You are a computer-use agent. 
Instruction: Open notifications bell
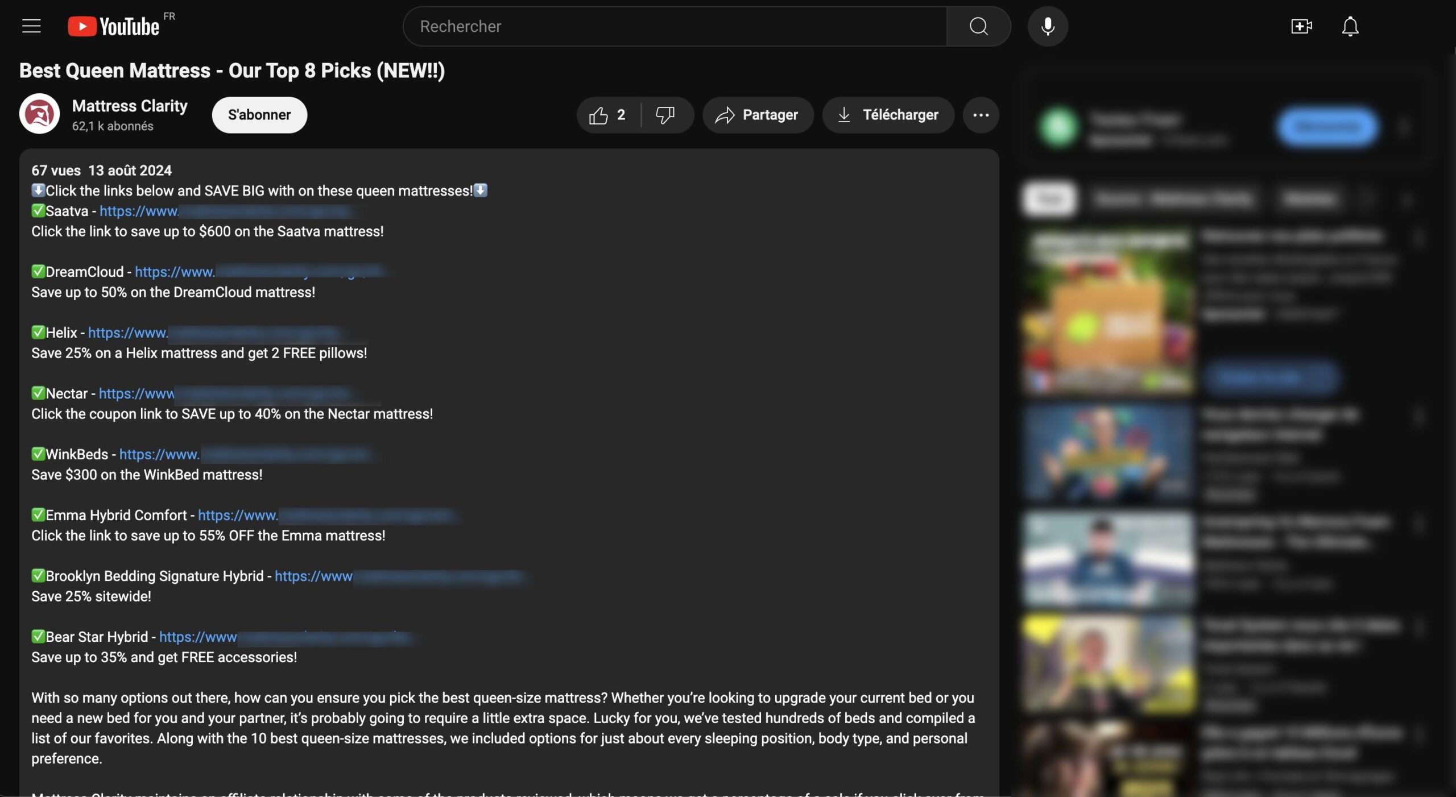(x=1350, y=26)
